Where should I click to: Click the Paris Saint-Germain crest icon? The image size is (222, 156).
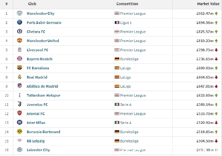[20, 22]
